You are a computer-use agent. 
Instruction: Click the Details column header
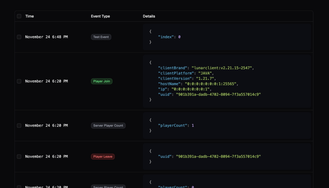[149, 16]
